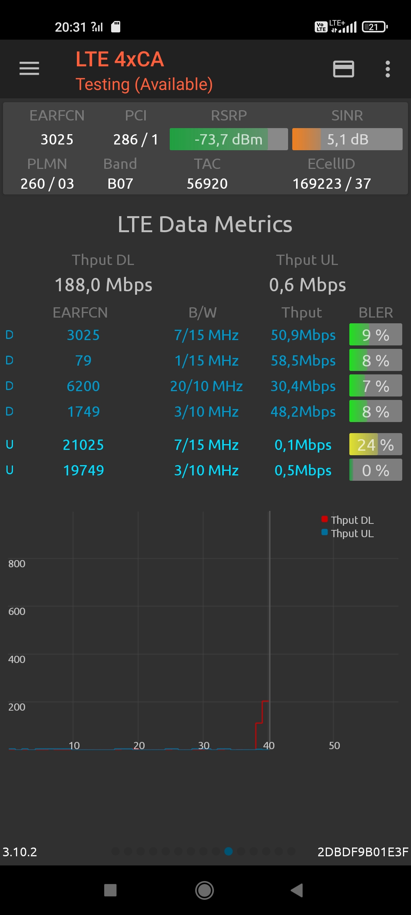This screenshot has height=915, width=411.
Task: Open the three-dot overflow menu
Action: (x=387, y=69)
